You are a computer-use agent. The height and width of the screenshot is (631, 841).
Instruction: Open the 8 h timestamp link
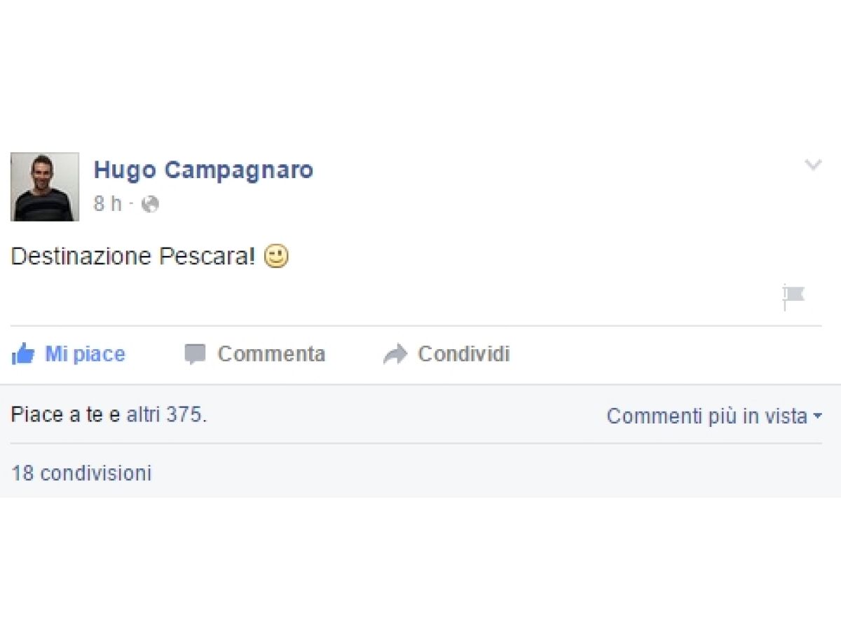point(107,204)
